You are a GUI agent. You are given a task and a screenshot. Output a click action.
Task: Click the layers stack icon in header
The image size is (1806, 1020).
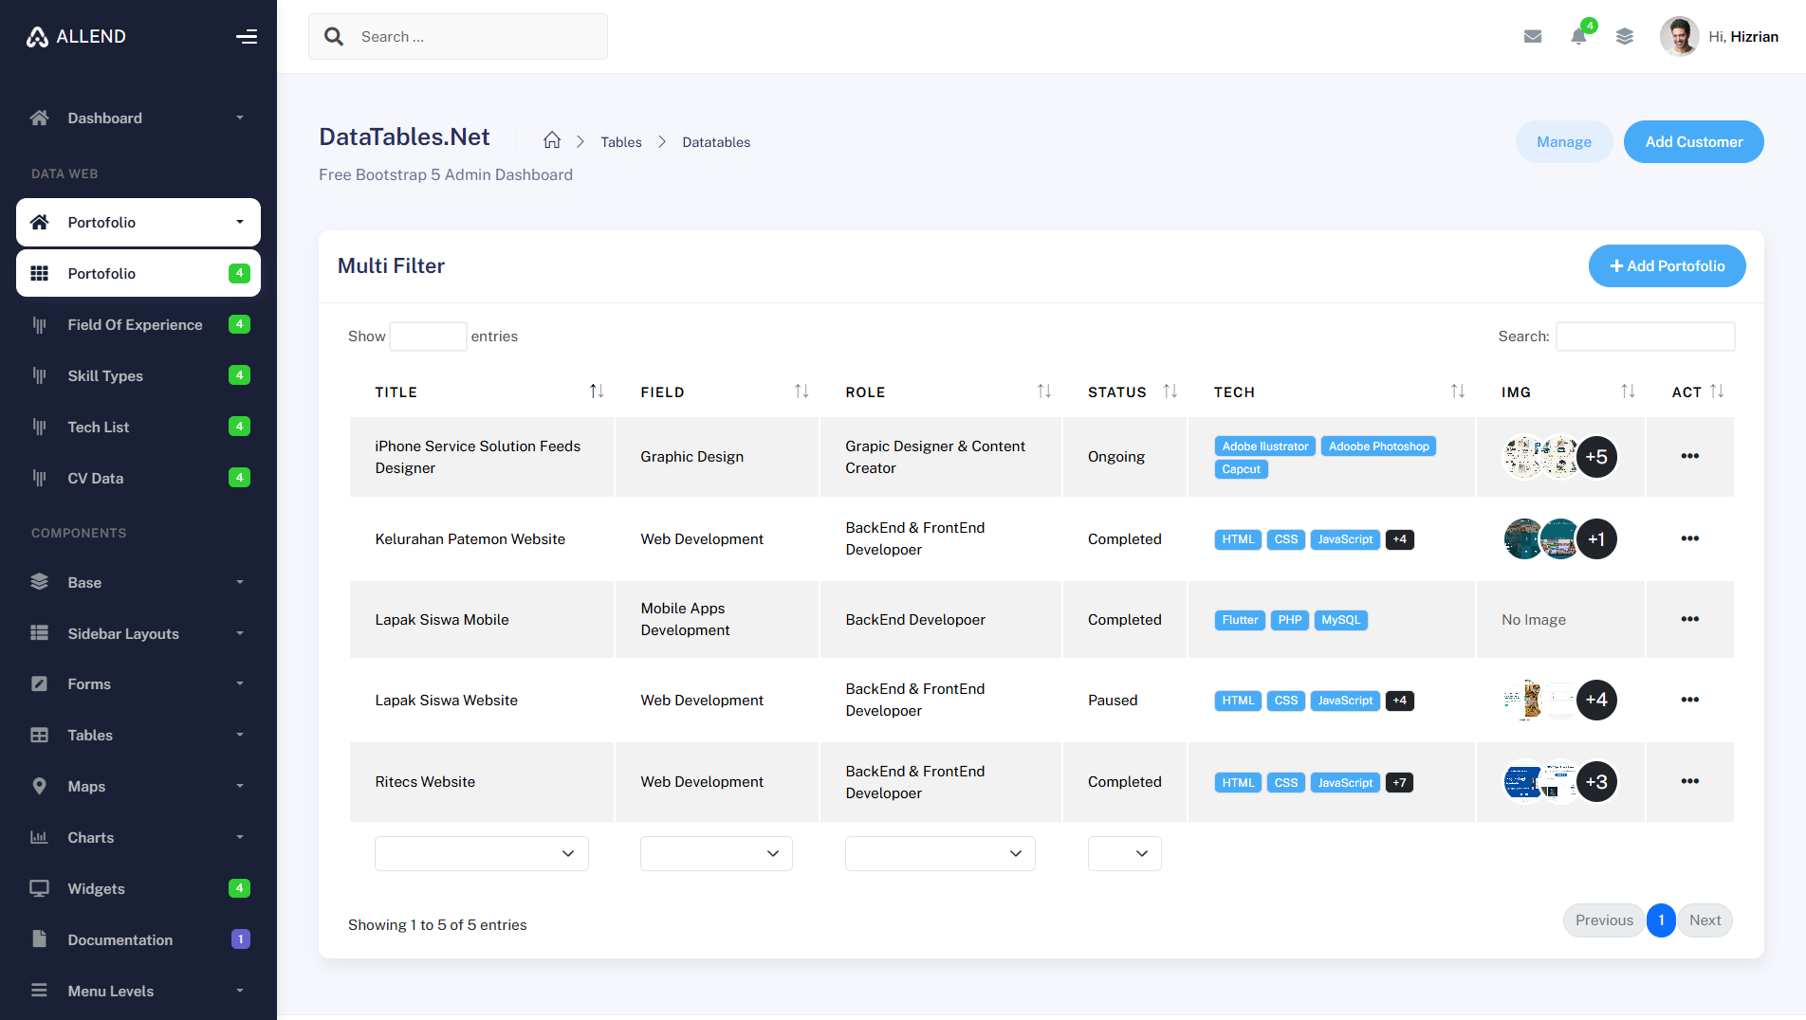[1624, 36]
